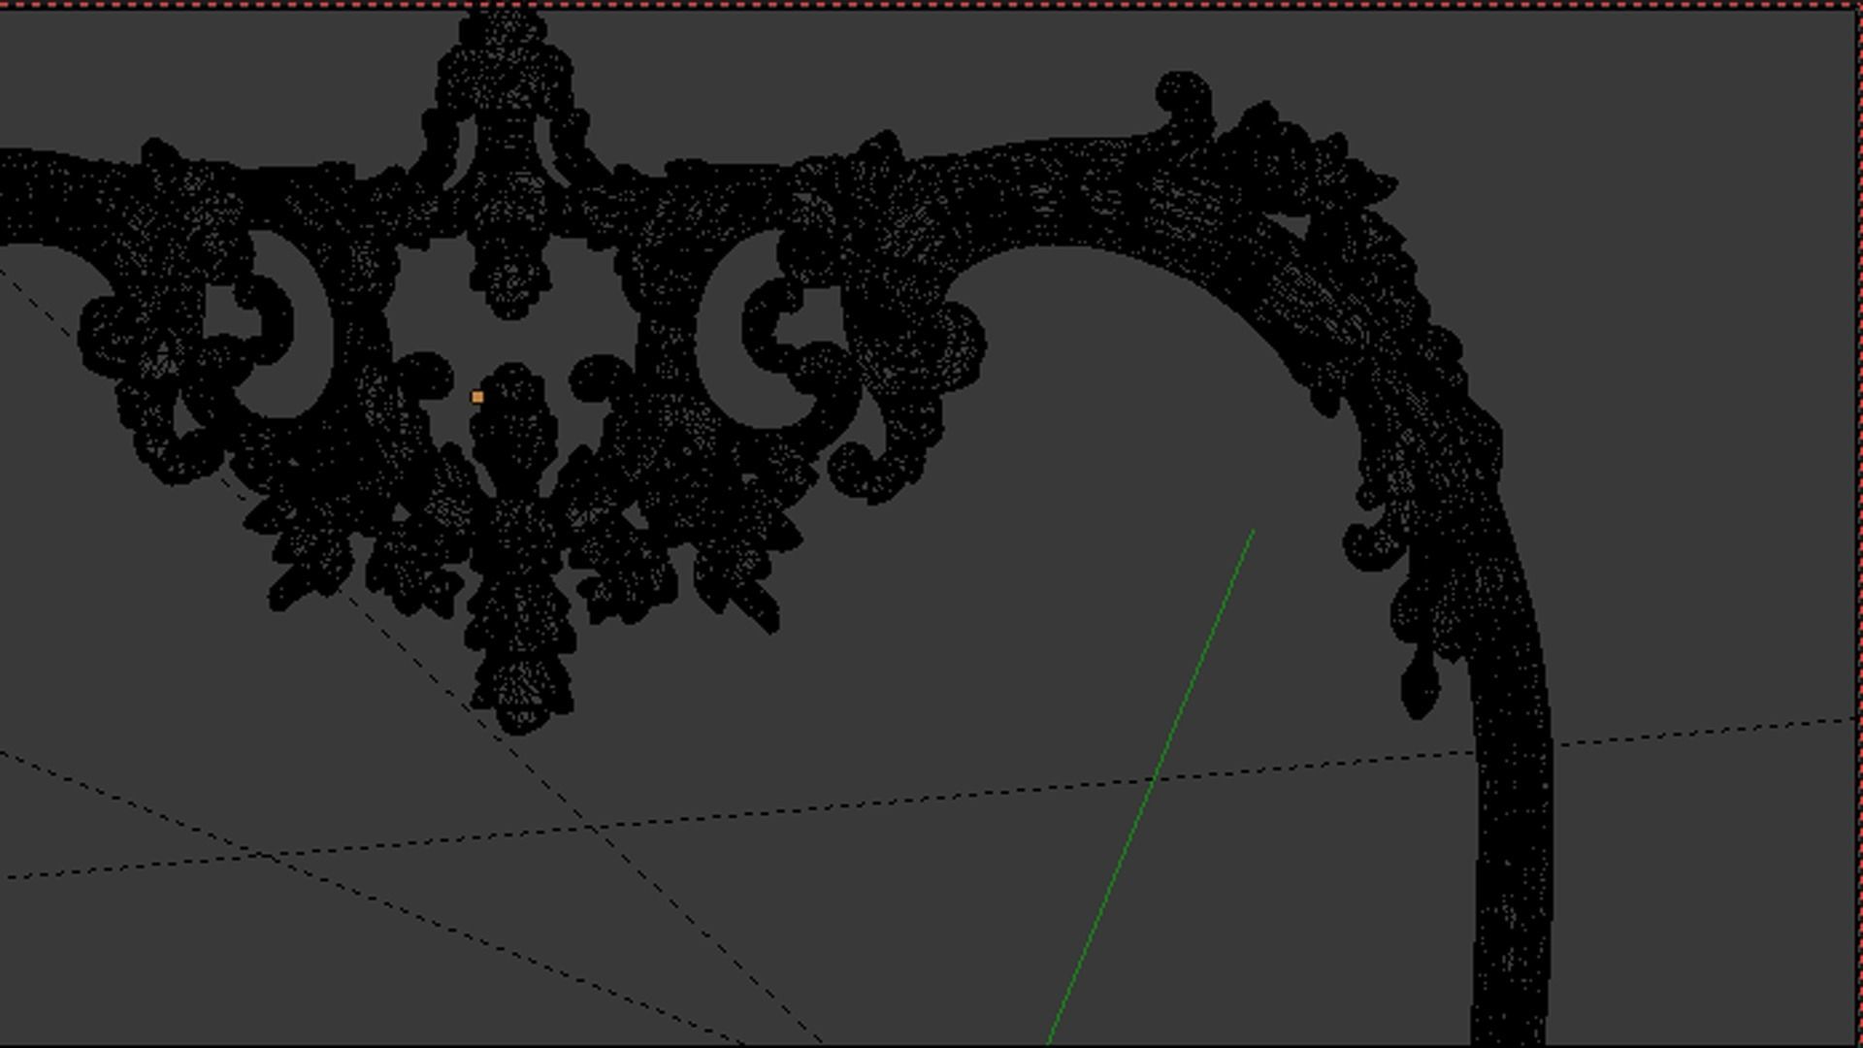Click where green axis crosses dashed line
1863x1048 pixels.
(x=1153, y=778)
